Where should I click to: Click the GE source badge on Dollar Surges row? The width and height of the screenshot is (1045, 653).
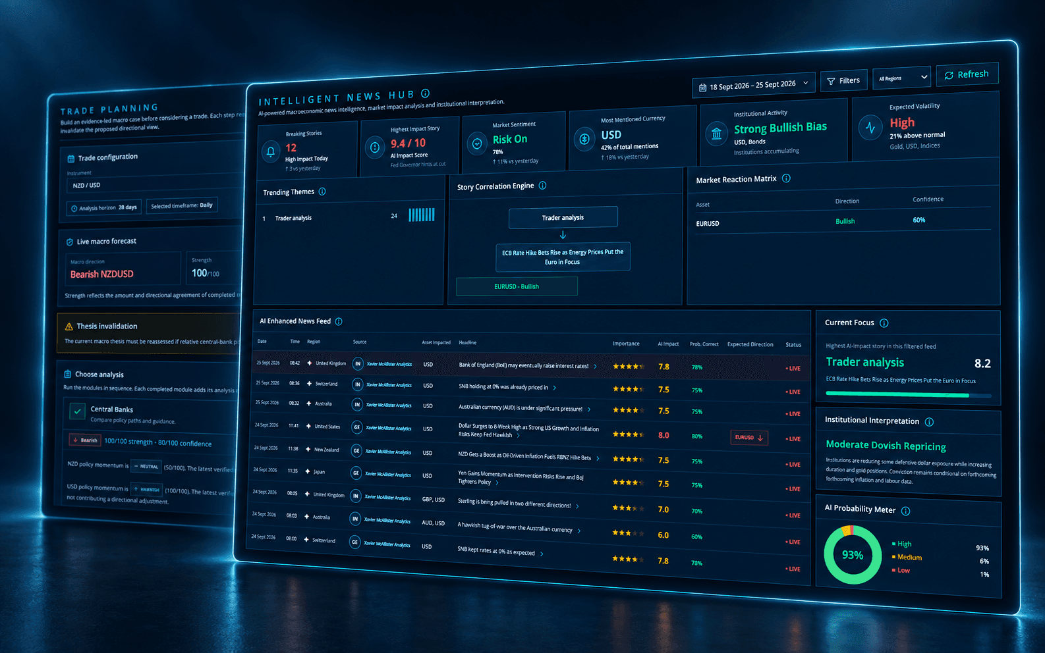(357, 427)
